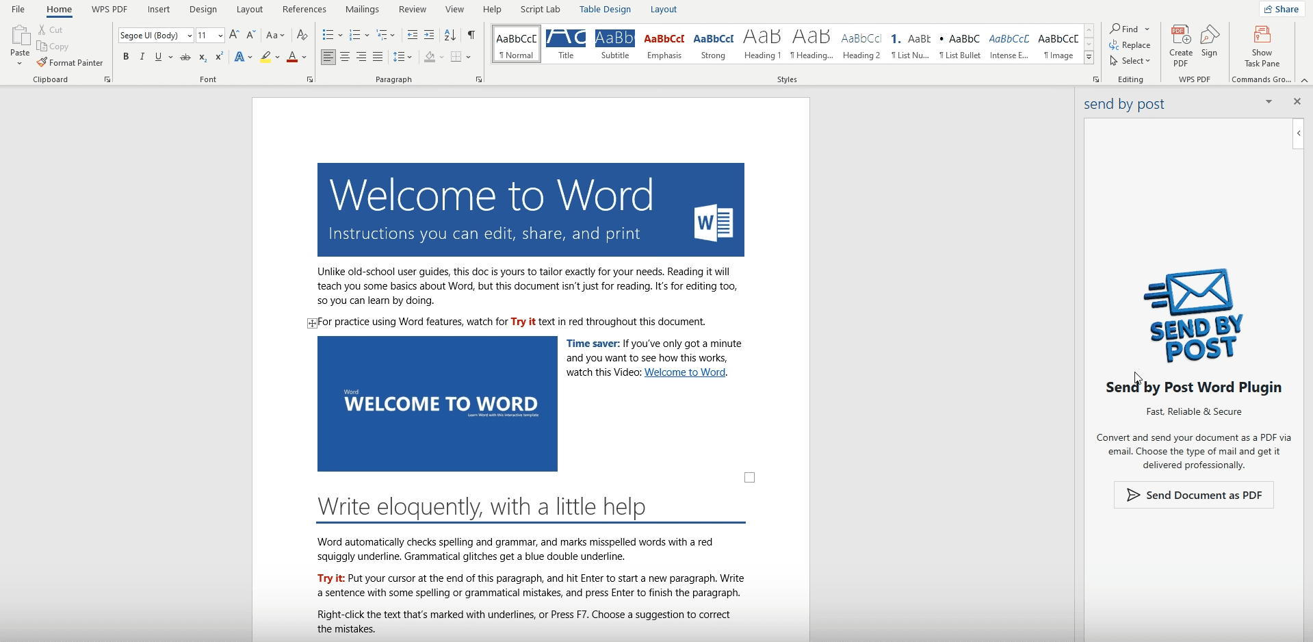The height and width of the screenshot is (642, 1313).
Task: Open Show Task Pane
Action: coord(1262,46)
